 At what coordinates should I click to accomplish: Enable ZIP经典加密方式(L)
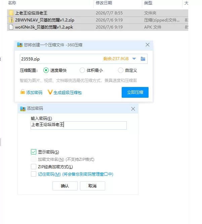click(x=34, y=167)
